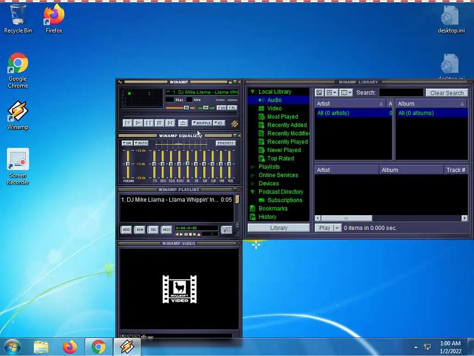The height and width of the screenshot is (356, 474).
Task: Click the playlist mini eject button
Action: [x=199, y=234]
